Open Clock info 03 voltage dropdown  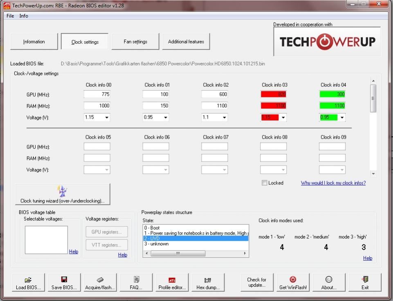[283, 117]
